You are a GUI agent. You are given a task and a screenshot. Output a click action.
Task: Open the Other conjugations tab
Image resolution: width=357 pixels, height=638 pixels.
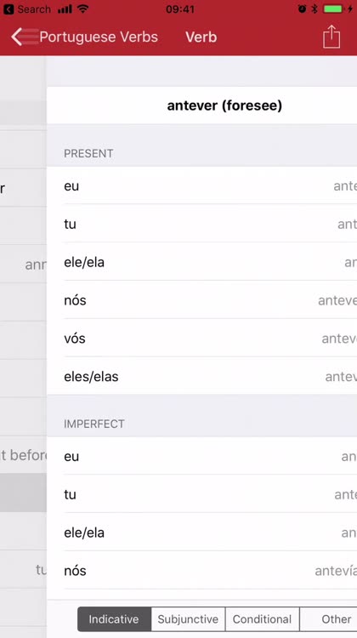[x=329, y=619]
